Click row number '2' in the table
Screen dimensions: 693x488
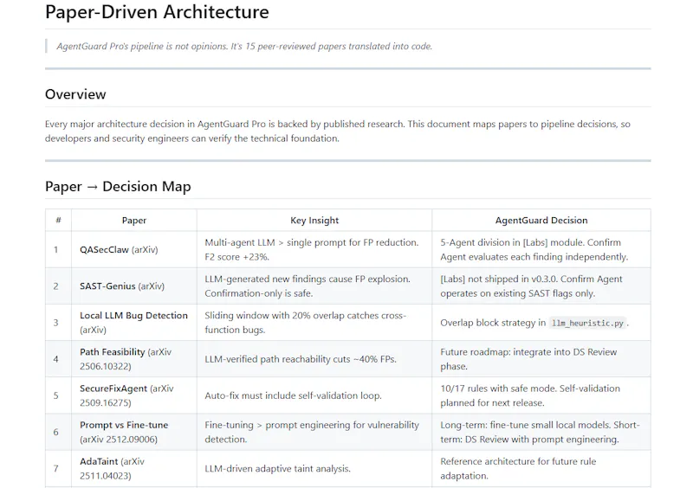click(56, 286)
